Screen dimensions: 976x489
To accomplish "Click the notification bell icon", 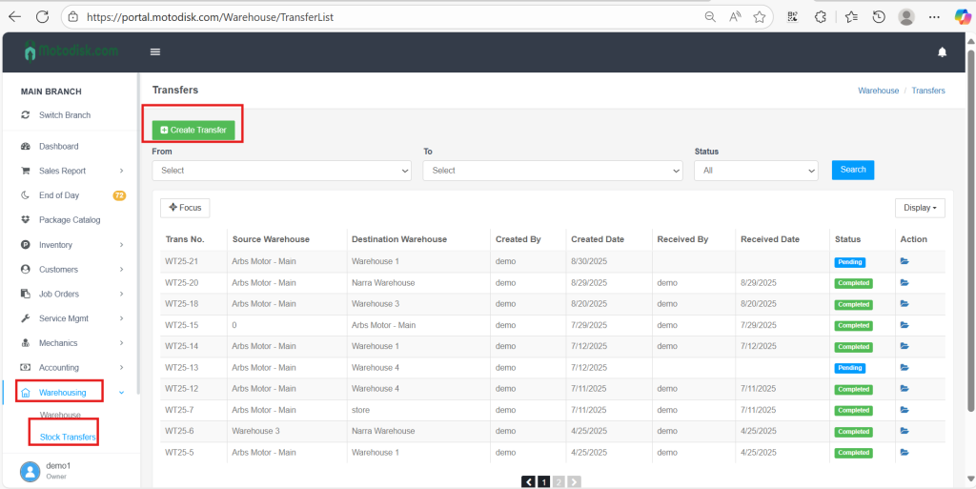I will (942, 52).
